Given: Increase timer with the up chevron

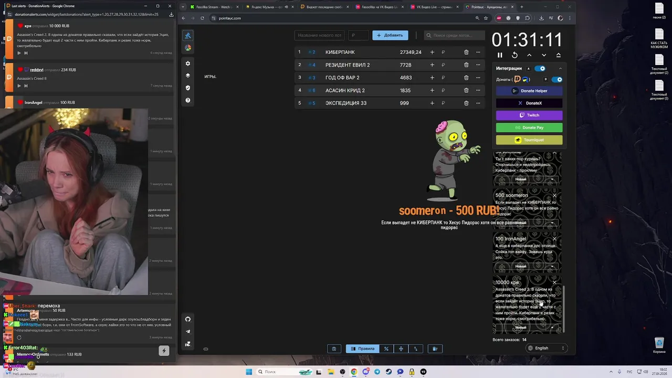Looking at the screenshot, I should (x=529, y=55).
